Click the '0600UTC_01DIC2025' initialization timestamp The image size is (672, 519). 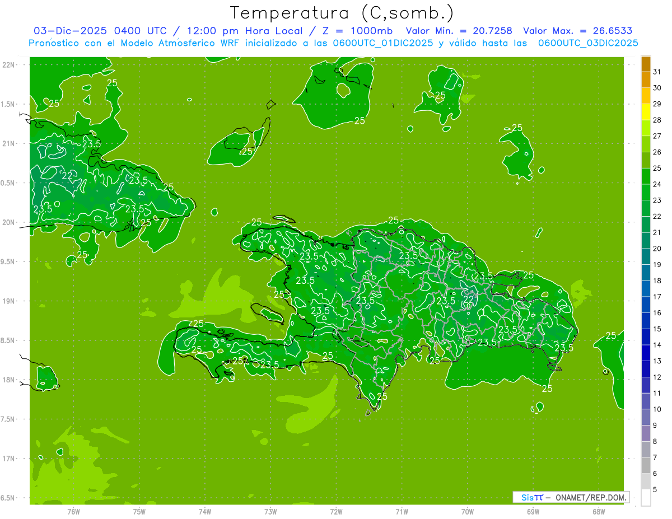[383, 43]
